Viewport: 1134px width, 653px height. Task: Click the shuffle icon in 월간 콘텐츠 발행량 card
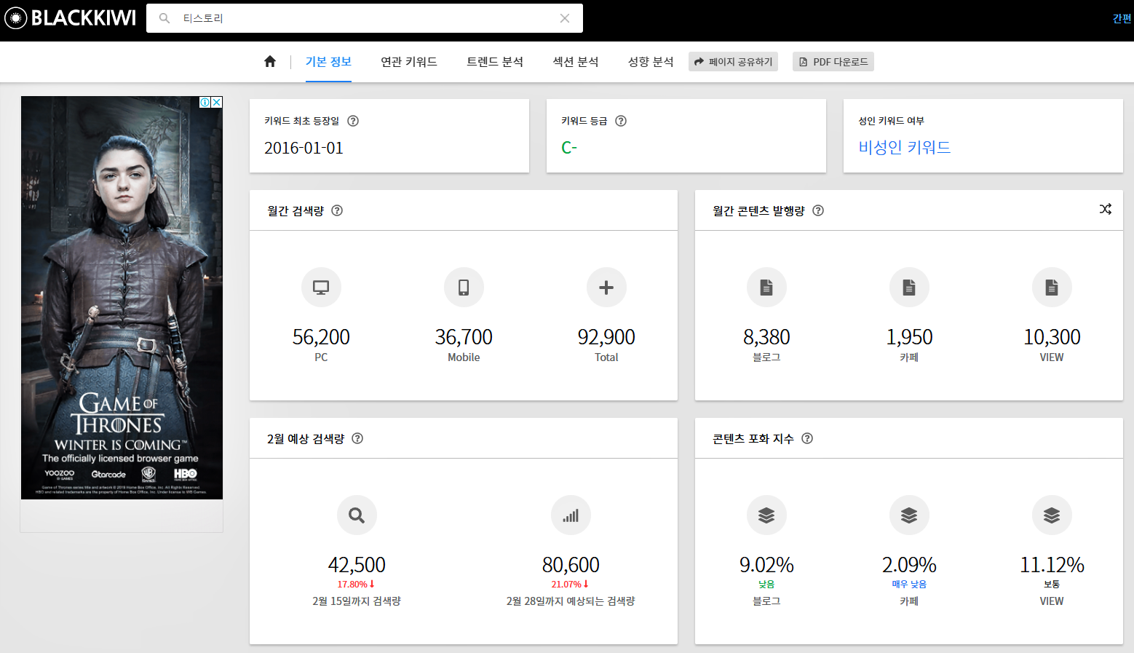pyautogui.click(x=1106, y=209)
